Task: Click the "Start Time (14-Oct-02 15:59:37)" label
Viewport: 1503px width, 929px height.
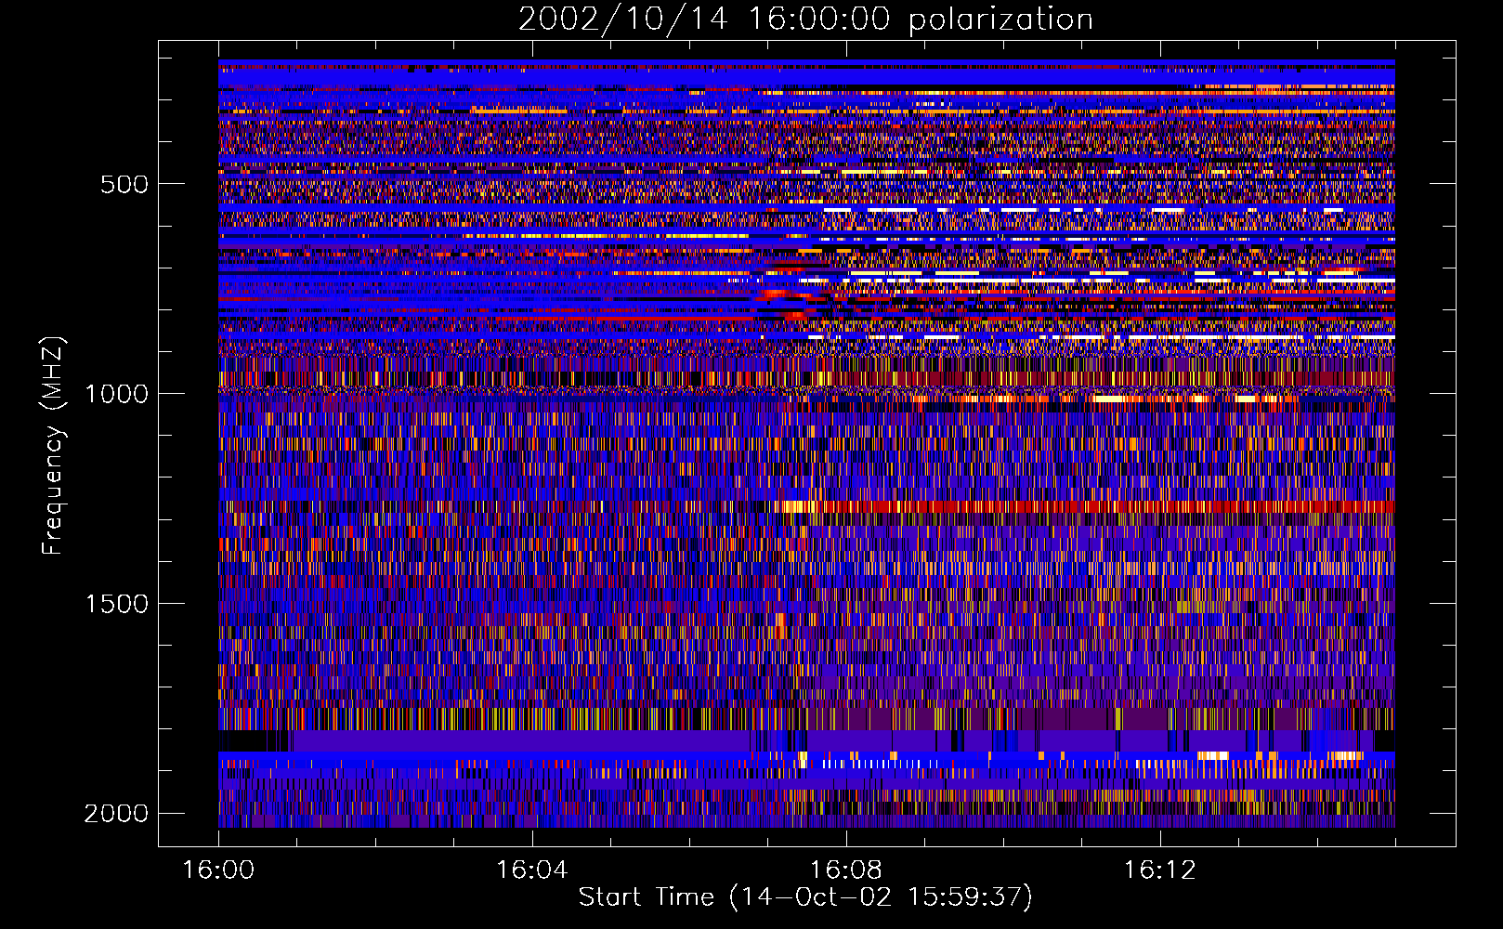Action: (x=805, y=897)
